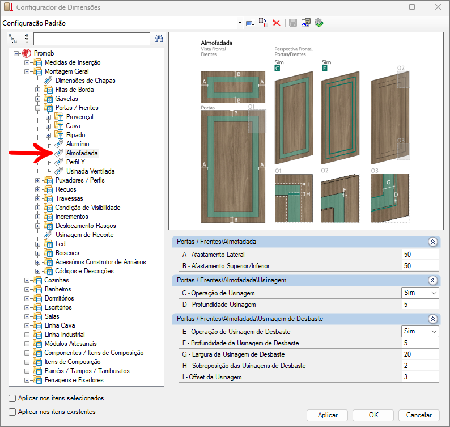The image size is (450, 427).
Task: Click the expand tree view icon
Action: [x=13, y=39]
